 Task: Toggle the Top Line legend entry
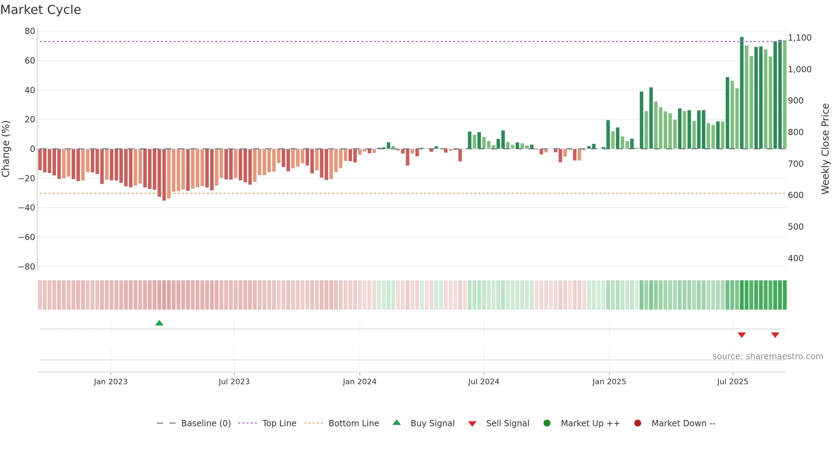click(267, 423)
